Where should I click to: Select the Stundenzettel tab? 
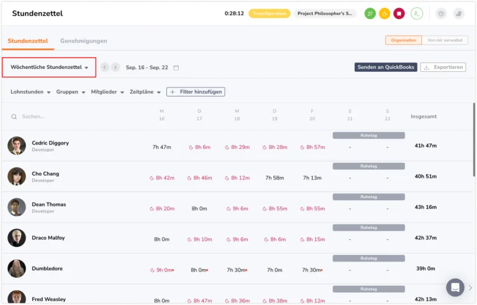28,41
